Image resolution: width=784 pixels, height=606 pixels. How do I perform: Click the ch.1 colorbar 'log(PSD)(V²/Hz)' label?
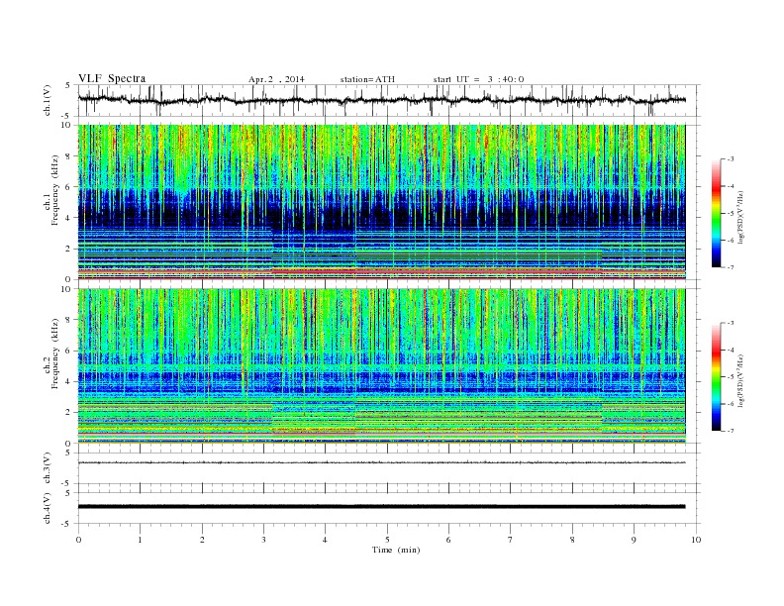[740, 217]
